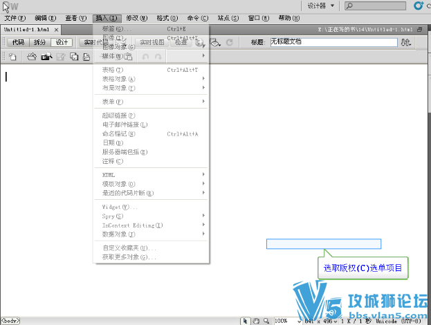Expand the 表格对象(A) submenu
The height and width of the screenshot is (325, 431).
pos(151,79)
